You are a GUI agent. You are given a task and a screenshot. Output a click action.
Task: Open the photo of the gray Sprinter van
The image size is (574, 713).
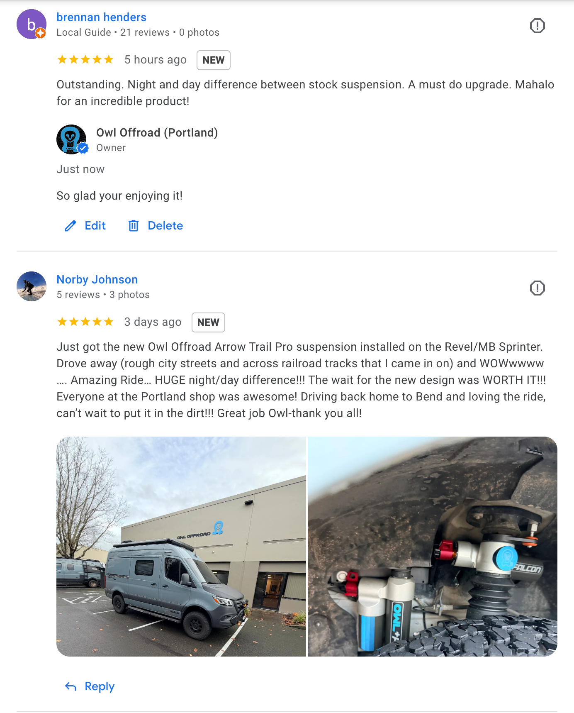click(x=181, y=546)
